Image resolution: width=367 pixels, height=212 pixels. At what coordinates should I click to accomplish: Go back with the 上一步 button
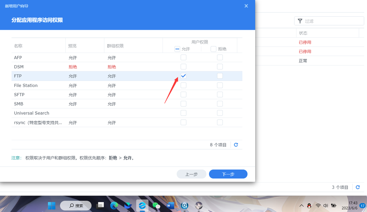[191, 174]
